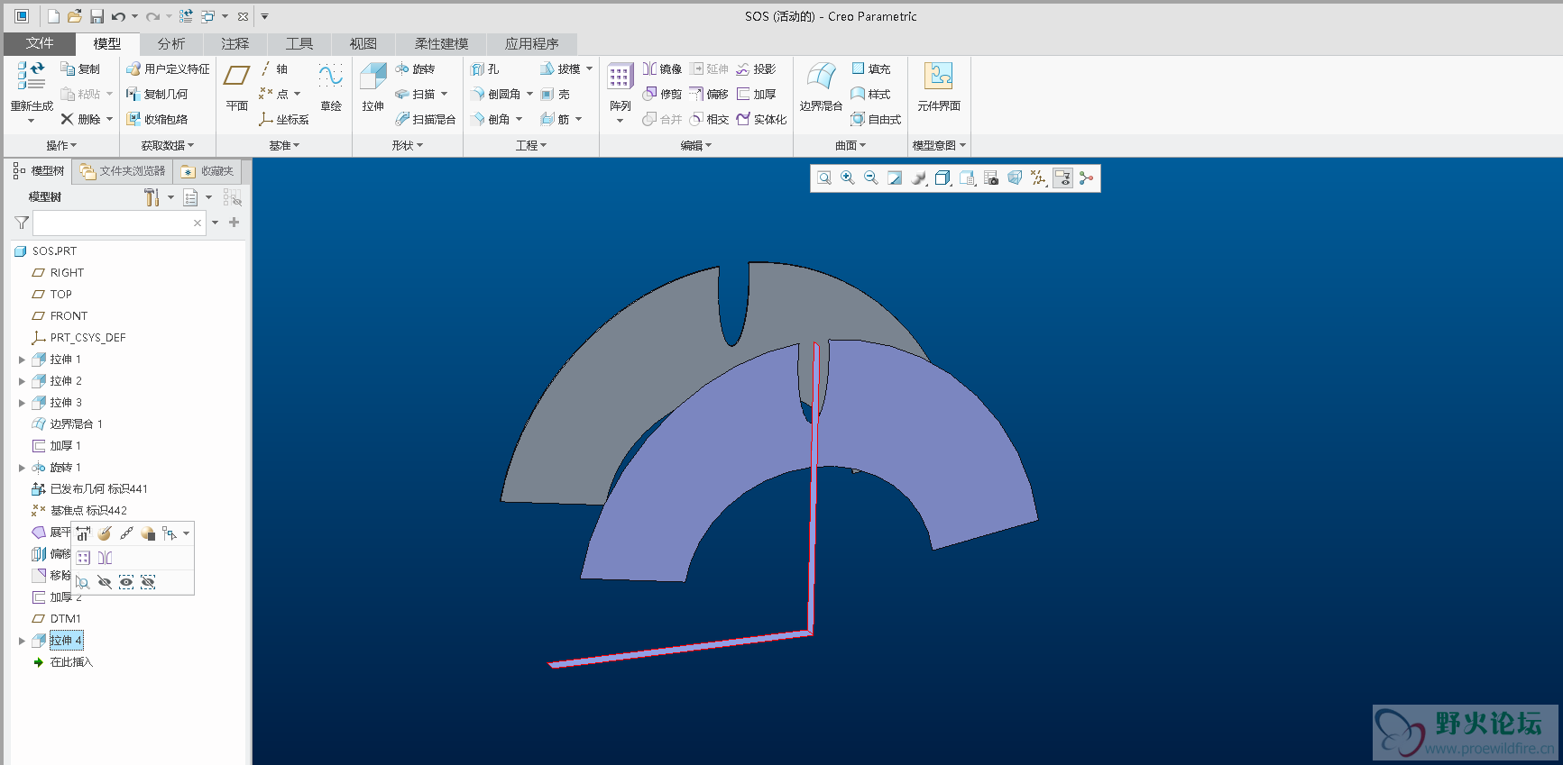Select 在此插入 marker in model tree
1563x765 pixels.
(x=71, y=662)
